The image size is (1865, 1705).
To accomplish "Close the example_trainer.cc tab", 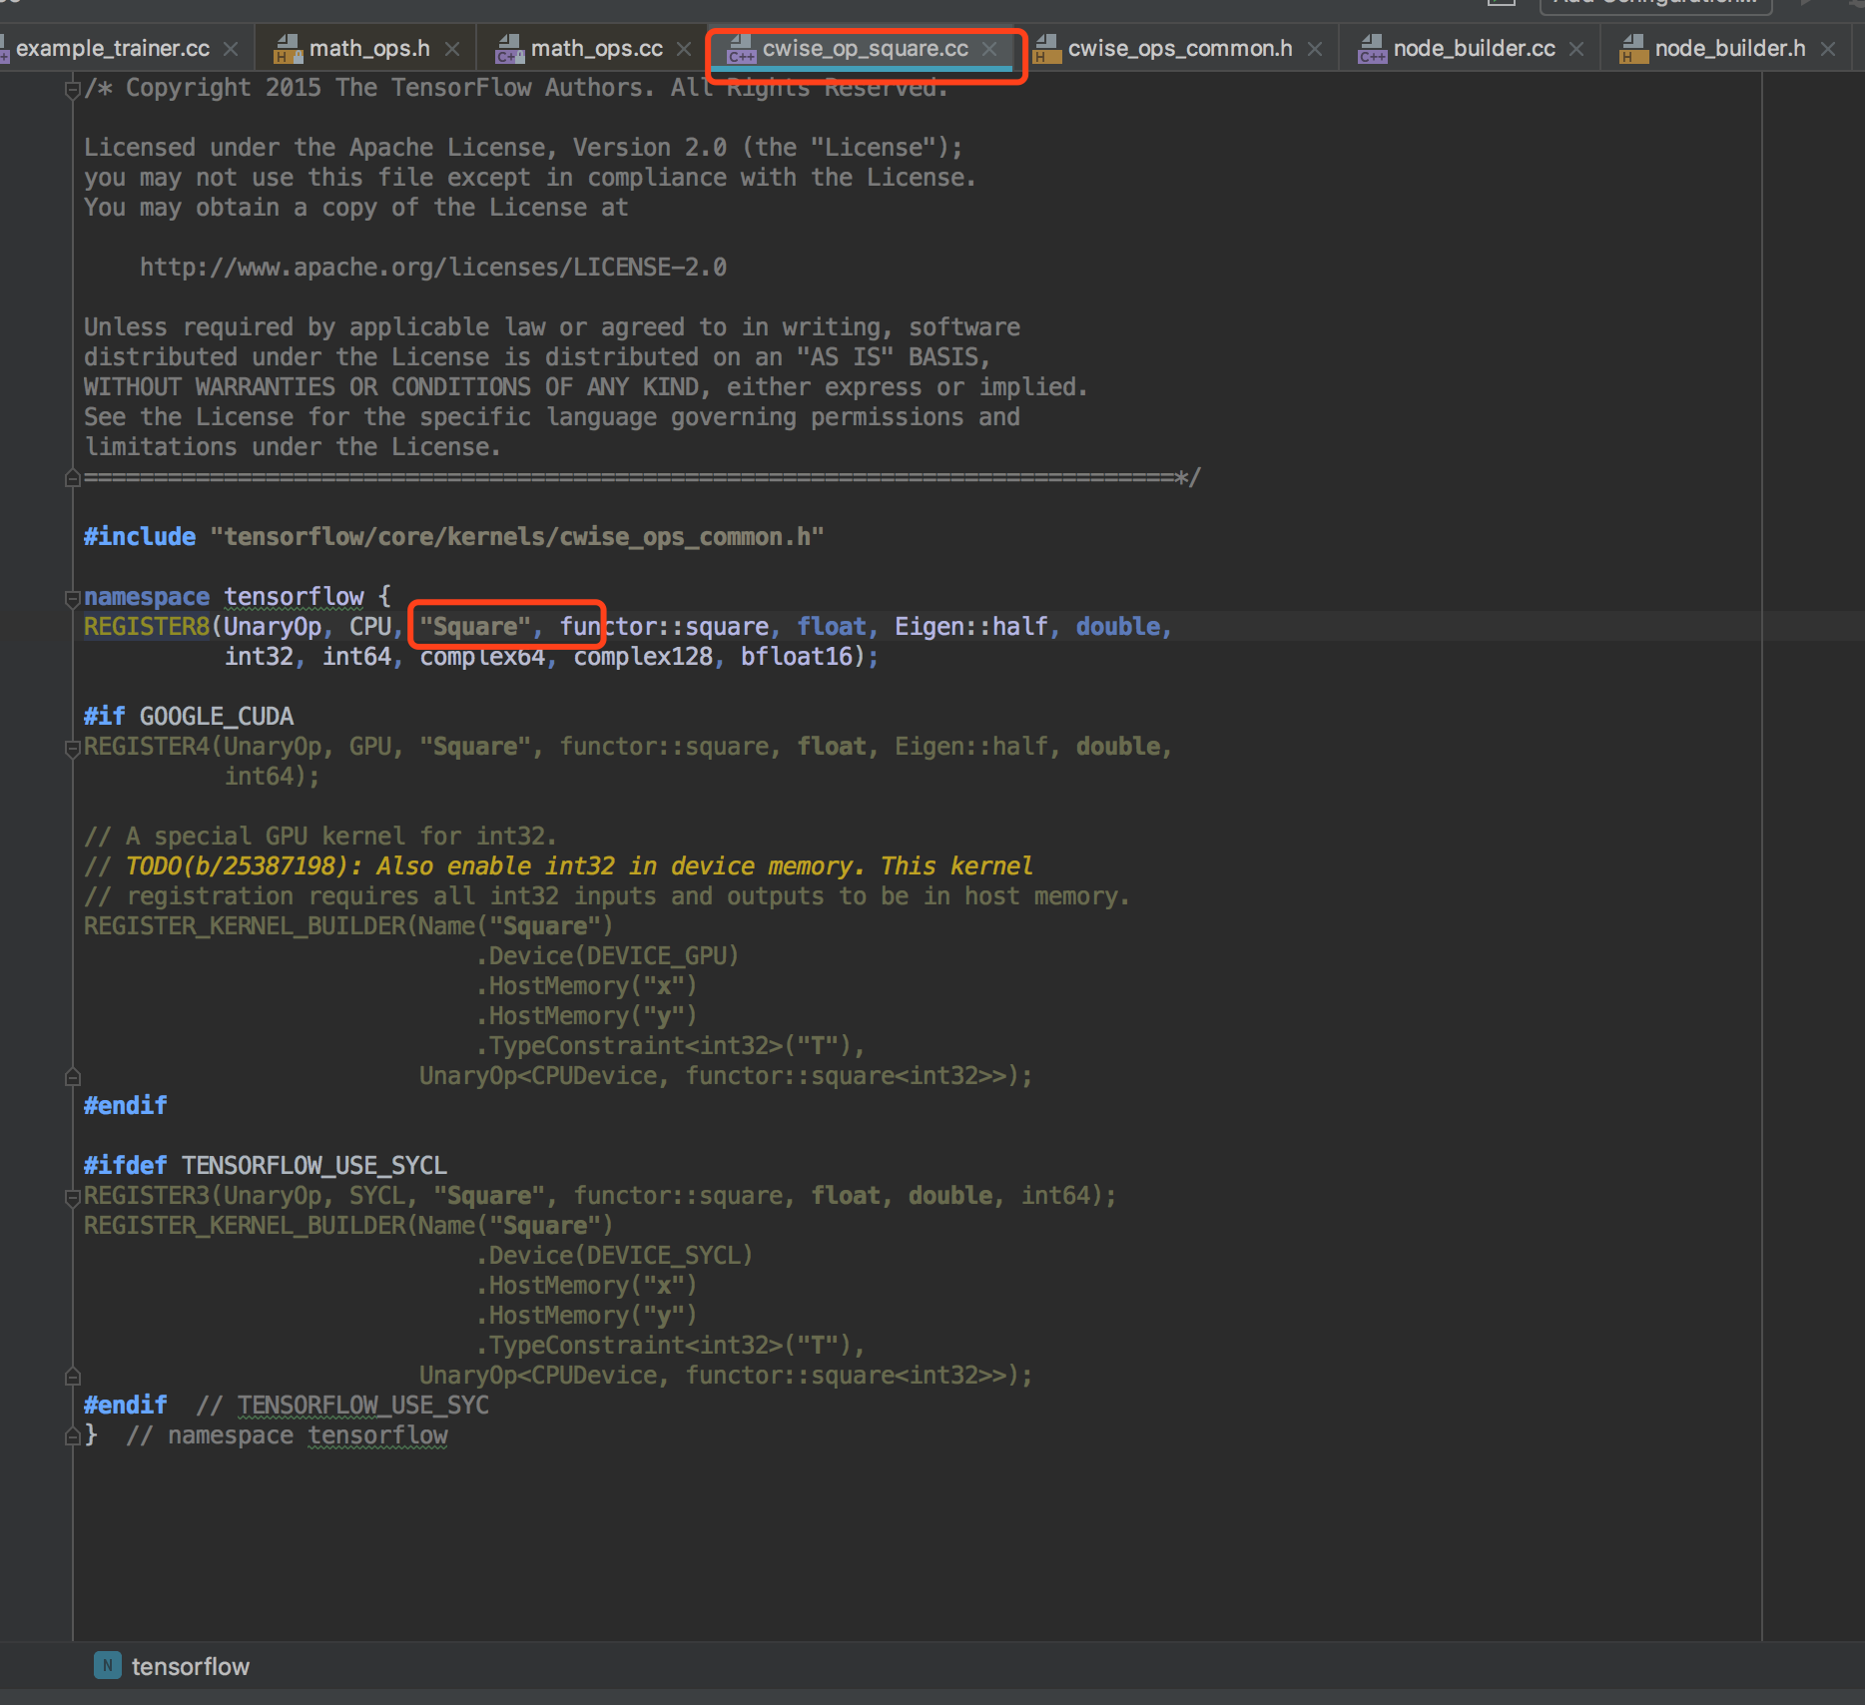I will pos(231,49).
